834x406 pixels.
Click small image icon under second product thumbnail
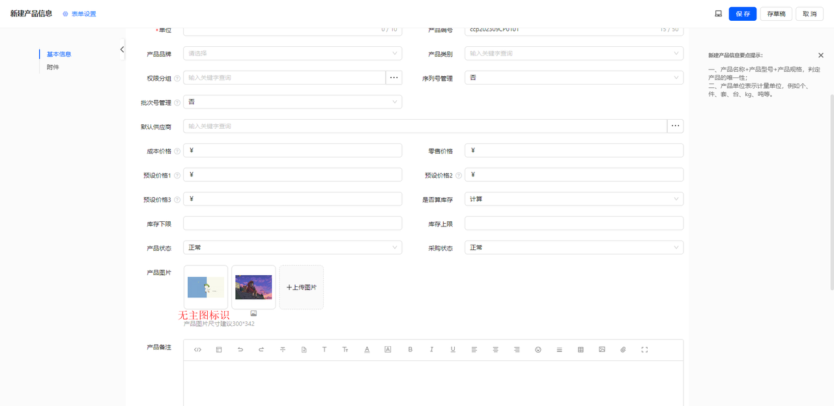[x=253, y=314]
